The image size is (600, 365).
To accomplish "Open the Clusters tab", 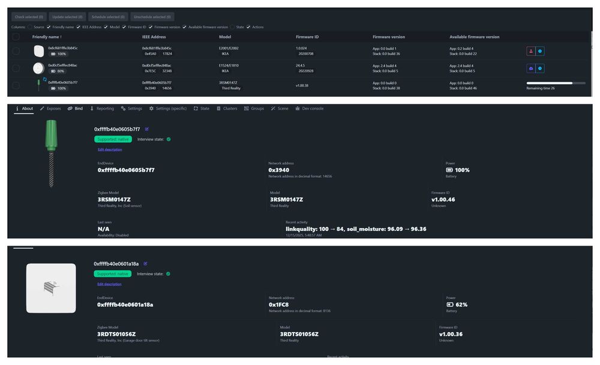I will [227, 109].
